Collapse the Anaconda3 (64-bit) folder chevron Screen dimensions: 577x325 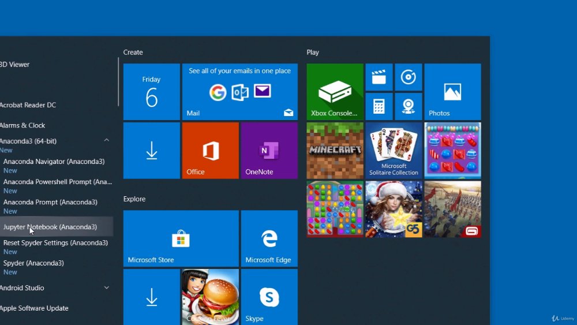106,140
